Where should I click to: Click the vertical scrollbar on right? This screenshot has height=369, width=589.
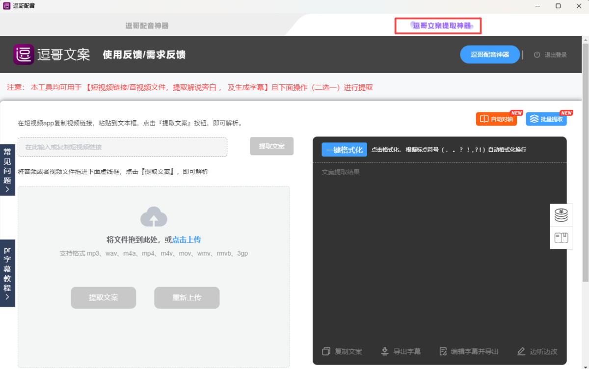586,162
